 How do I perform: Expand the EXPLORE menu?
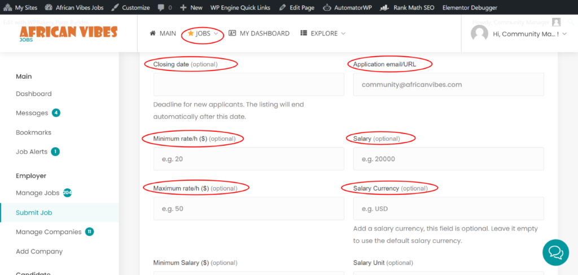point(323,33)
